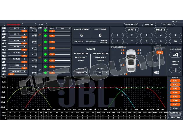Open lo-pass slope OFF dropdown
This screenshot has height=140, width=183.
coord(101,73)
